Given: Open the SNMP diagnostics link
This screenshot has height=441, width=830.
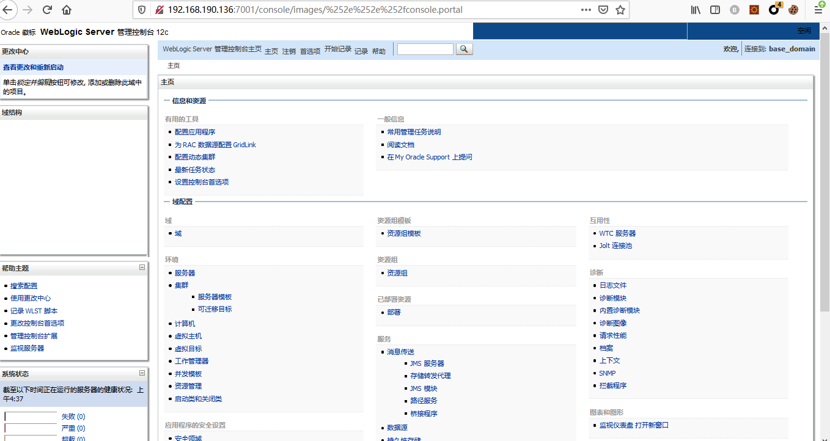Looking at the screenshot, I should pos(608,373).
